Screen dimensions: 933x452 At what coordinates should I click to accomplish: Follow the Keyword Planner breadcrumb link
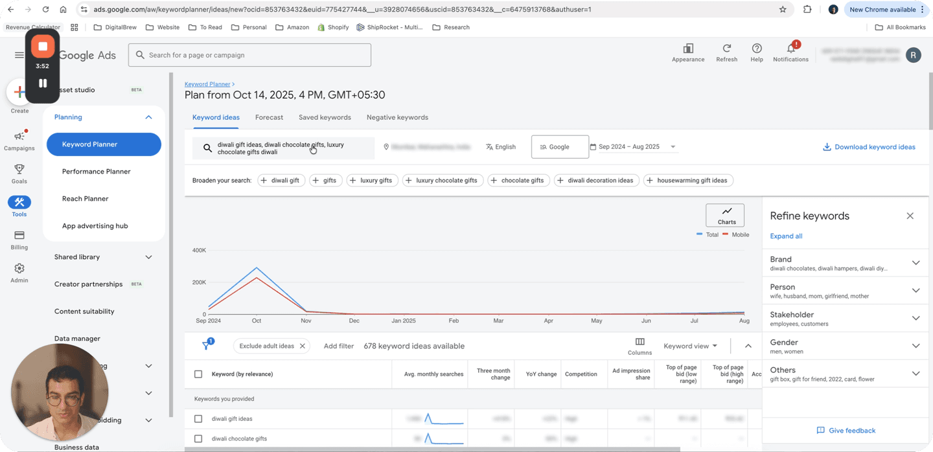pyautogui.click(x=207, y=84)
